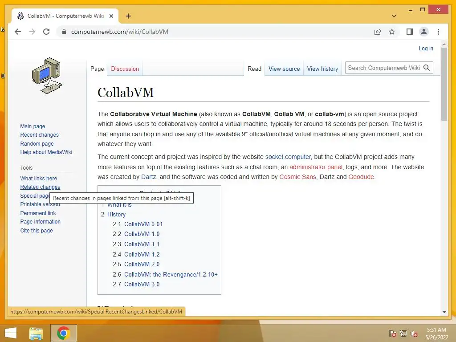
Task: Select the CollabVM browser tab
Action: [65, 16]
